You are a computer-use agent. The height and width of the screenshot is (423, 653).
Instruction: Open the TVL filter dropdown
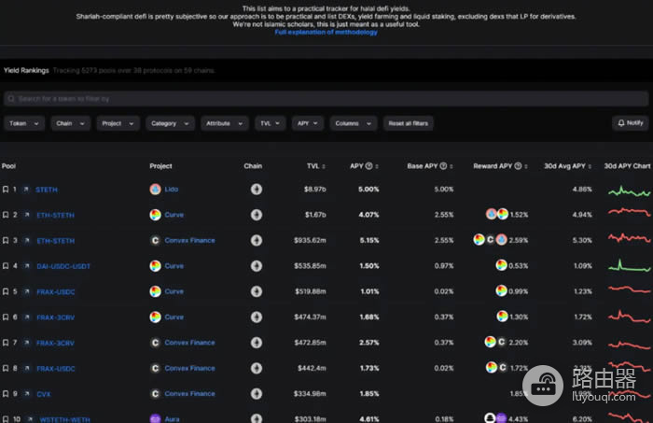(x=271, y=123)
